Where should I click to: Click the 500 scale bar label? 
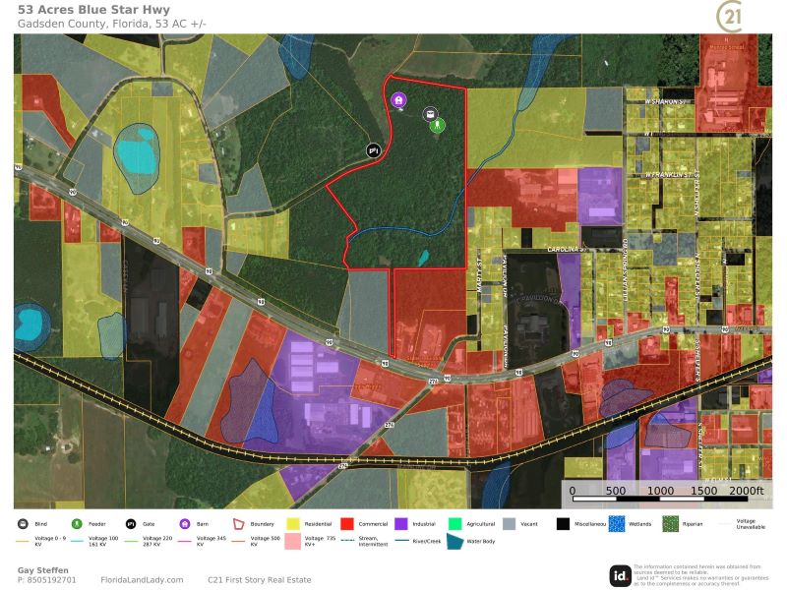(616, 490)
